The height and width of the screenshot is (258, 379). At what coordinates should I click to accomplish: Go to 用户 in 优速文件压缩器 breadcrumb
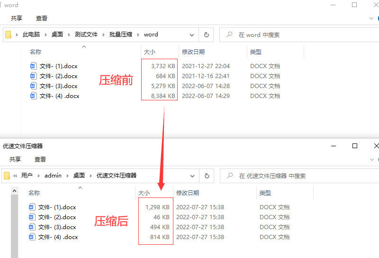[x=27, y=175]
